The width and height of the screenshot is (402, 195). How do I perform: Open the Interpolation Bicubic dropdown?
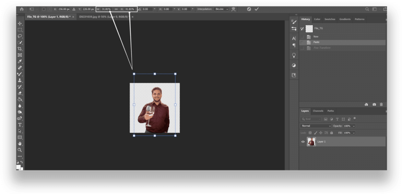click(222, 9)
